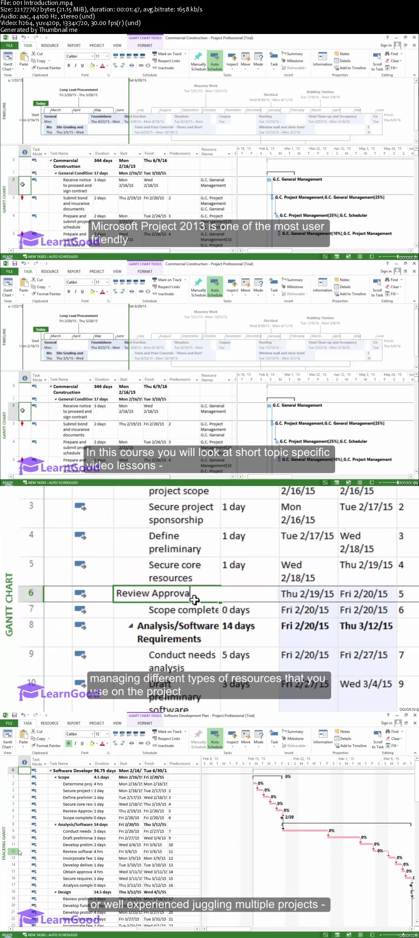Click Help question mark in first frame (00:00:21)

(387, 37)
